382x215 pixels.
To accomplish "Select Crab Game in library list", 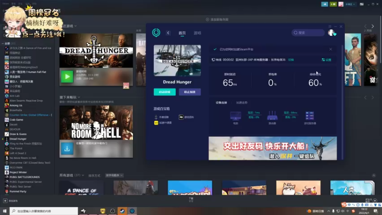I will pyautogui.click(x=16, y=120).
